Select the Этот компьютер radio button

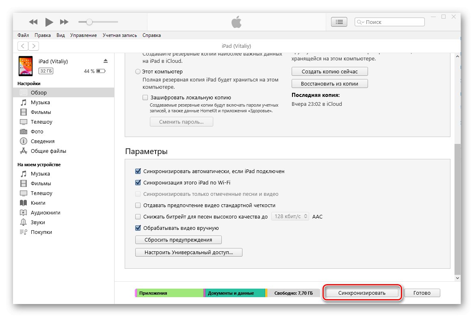coord(138,72)
